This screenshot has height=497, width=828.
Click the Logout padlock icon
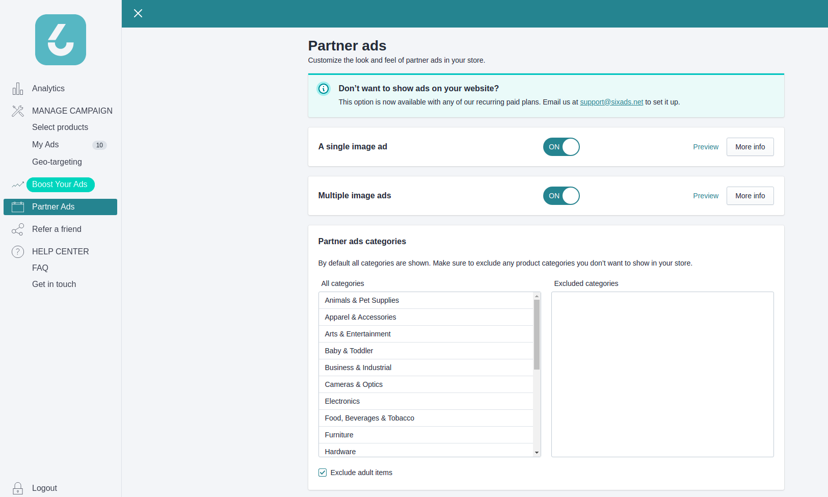point(18,488)
